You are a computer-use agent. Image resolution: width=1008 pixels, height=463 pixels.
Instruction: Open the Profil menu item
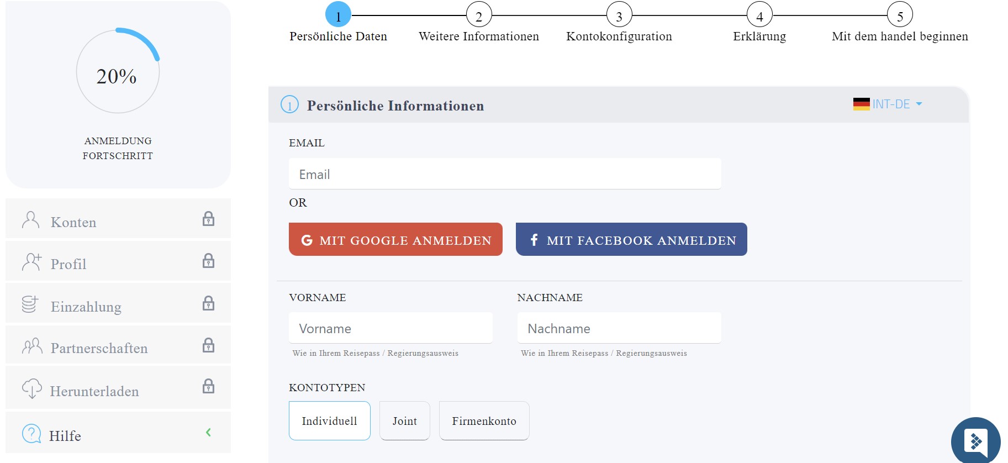click(118, 261)
